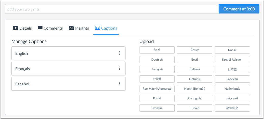Open the English caption options menu

[119, 53]
